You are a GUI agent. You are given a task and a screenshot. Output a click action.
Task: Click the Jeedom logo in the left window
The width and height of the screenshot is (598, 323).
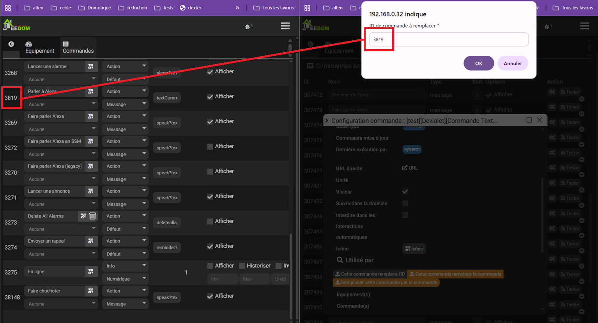(16, 26)
